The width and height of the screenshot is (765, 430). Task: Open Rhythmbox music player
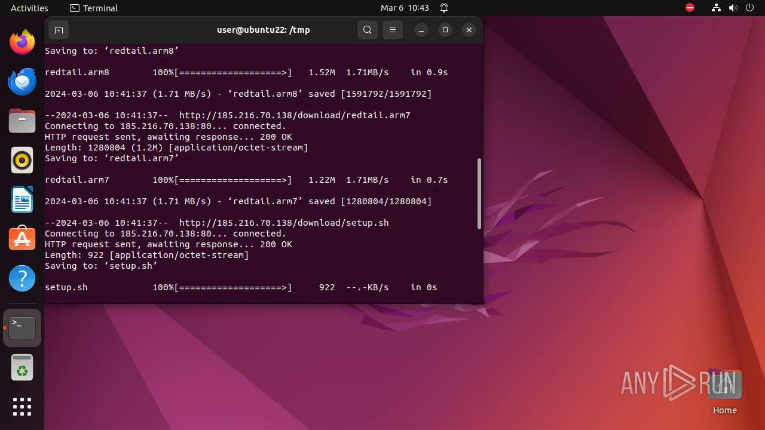22,160
